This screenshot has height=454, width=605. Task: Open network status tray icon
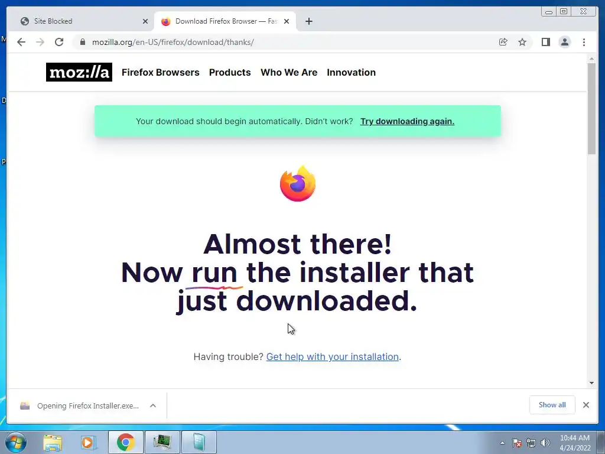point(531,443)
